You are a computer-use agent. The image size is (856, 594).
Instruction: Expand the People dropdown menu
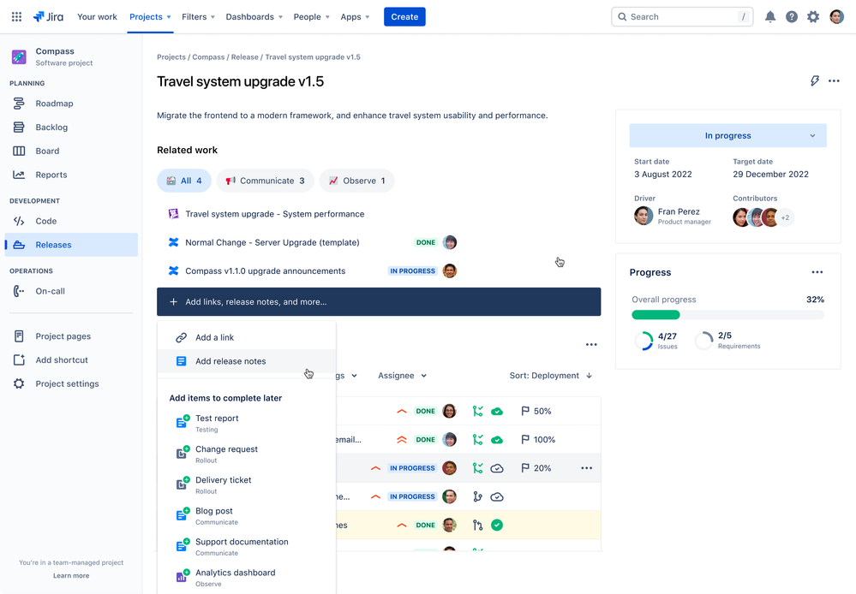click(x=312, y=17)
